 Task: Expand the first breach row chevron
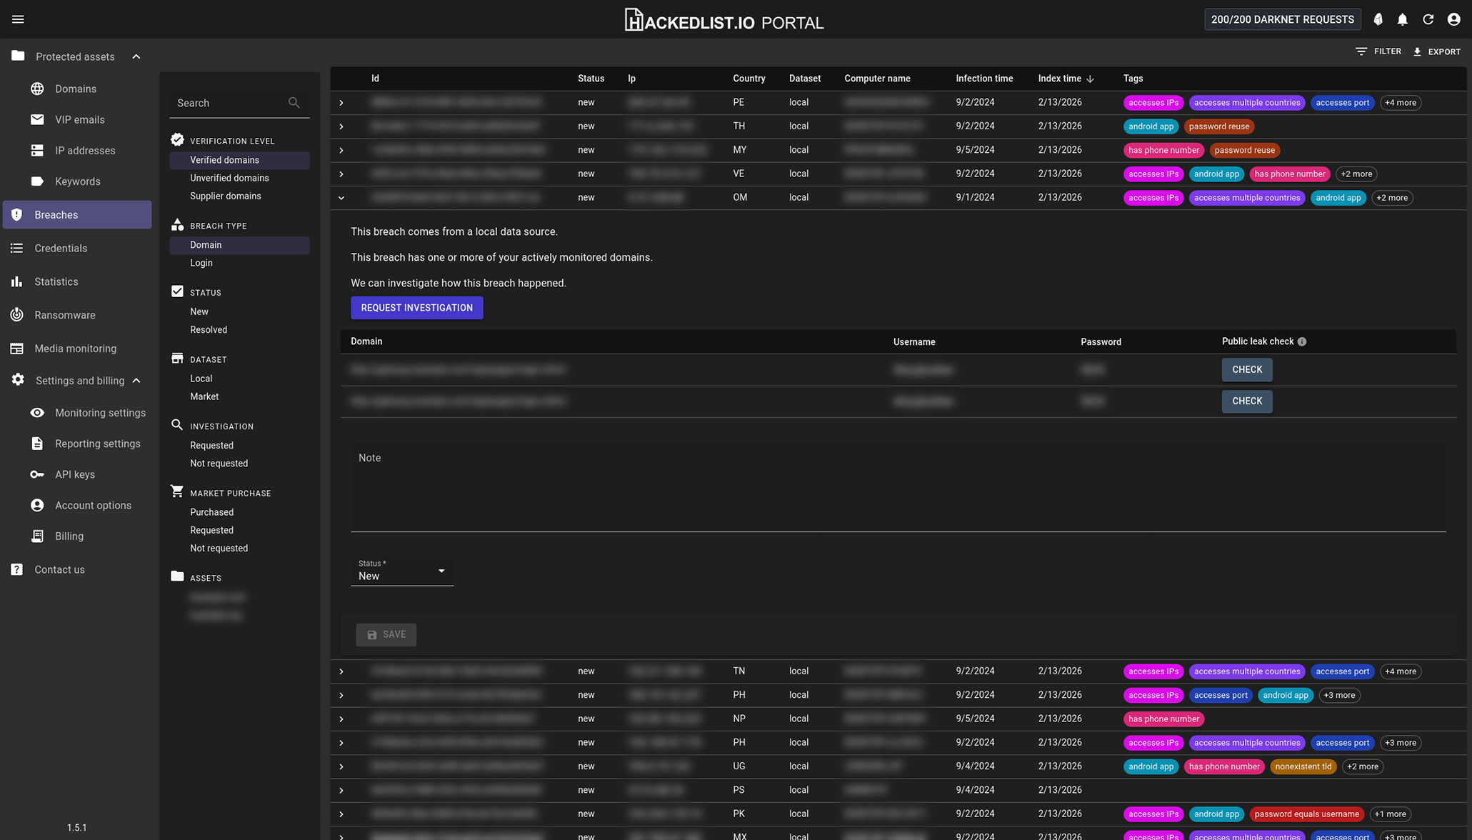[x=341, y=102]
